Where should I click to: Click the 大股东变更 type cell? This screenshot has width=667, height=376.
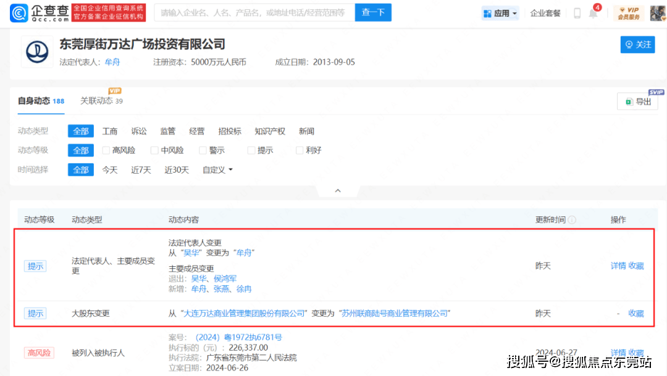pos(91,314)
